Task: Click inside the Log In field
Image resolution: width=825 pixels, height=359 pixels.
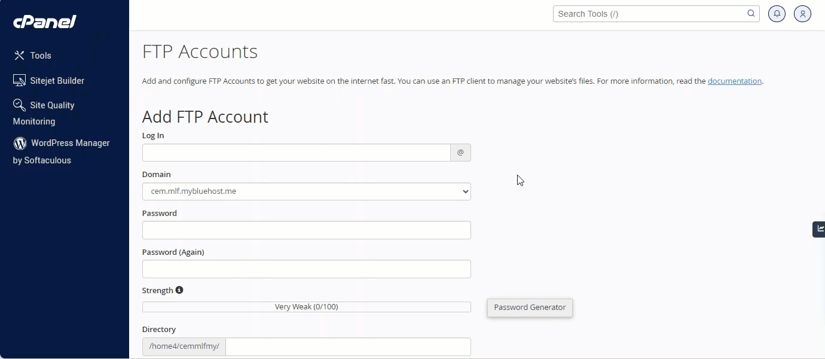Action: pos(296,153)
